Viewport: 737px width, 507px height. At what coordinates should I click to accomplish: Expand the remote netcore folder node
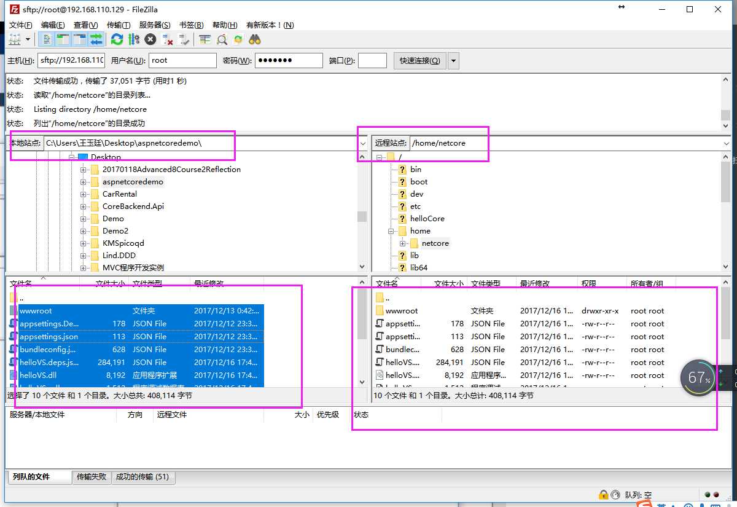pyautogui.click(x=403, y=243)
